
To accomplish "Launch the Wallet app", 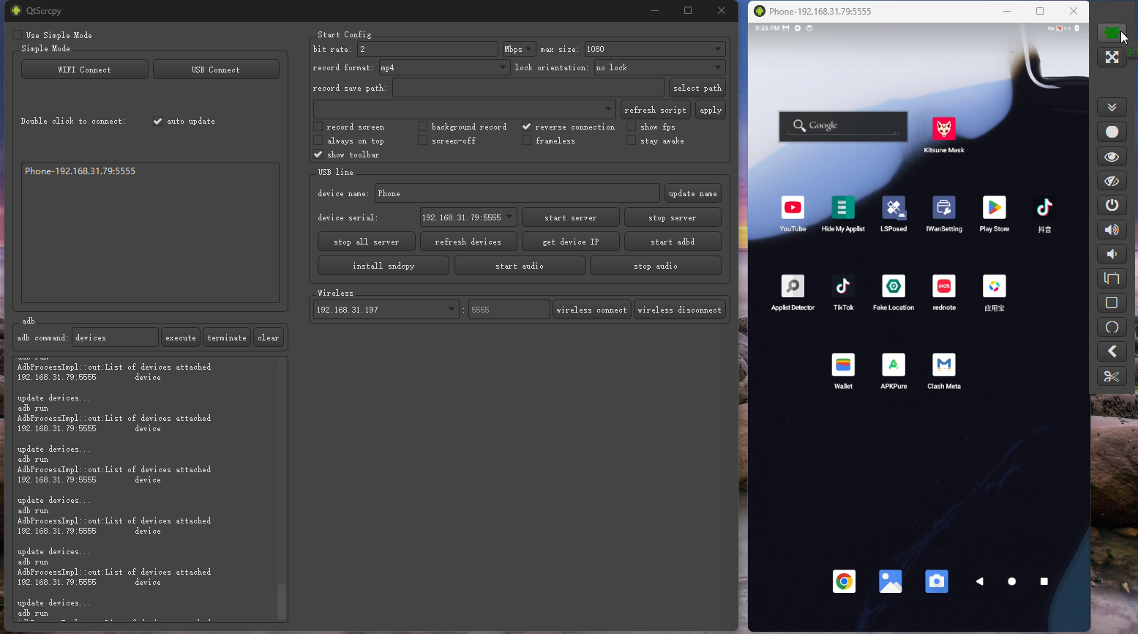I will [843, 365].
